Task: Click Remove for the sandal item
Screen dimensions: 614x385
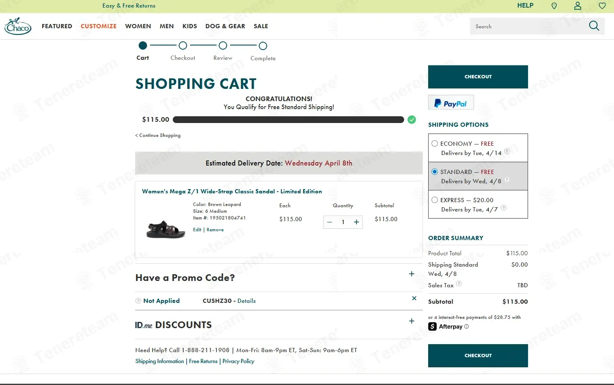Action: (x=215, y=230)
